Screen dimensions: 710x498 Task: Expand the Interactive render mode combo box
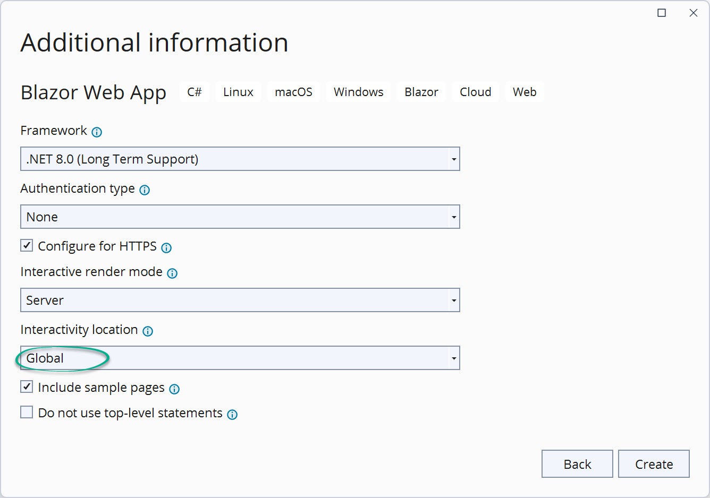pyautogui.click(x=240, y=300)
